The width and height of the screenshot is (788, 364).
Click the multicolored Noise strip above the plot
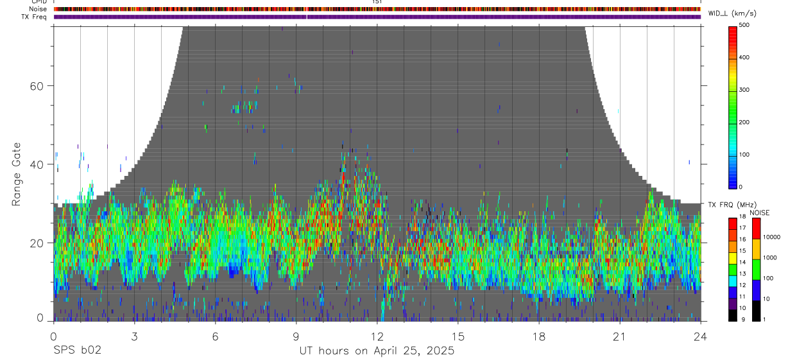(377, 9)
